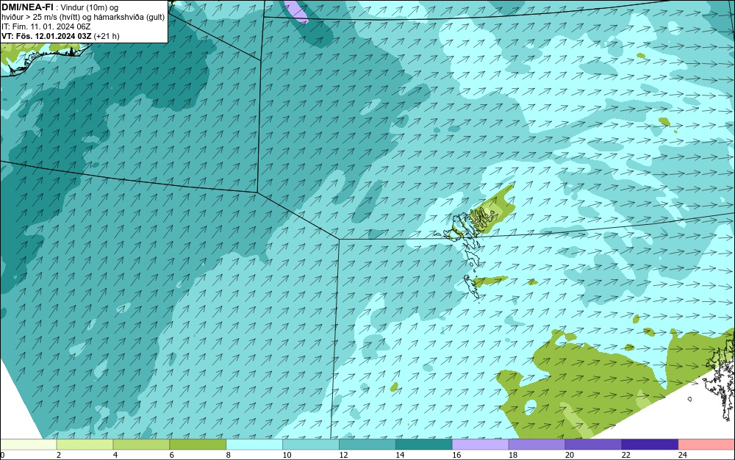
Task: Click the 6–8 m/s olive green legend swatch
Action: (198, 445)
